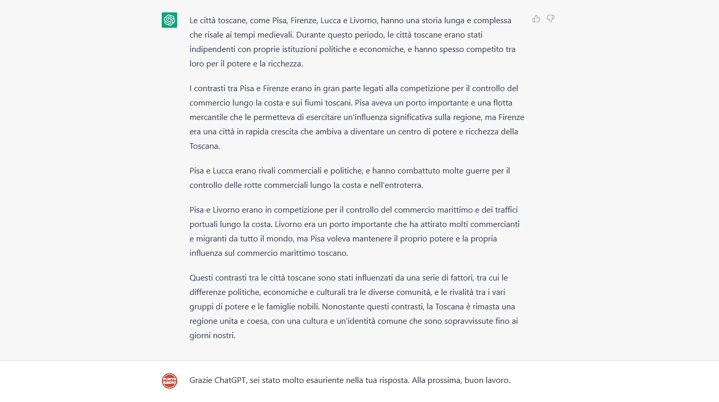This screenshot has height=402, width=719.
Task: Click the thumbs down feedback icon
Action: (x=551, y=19)
